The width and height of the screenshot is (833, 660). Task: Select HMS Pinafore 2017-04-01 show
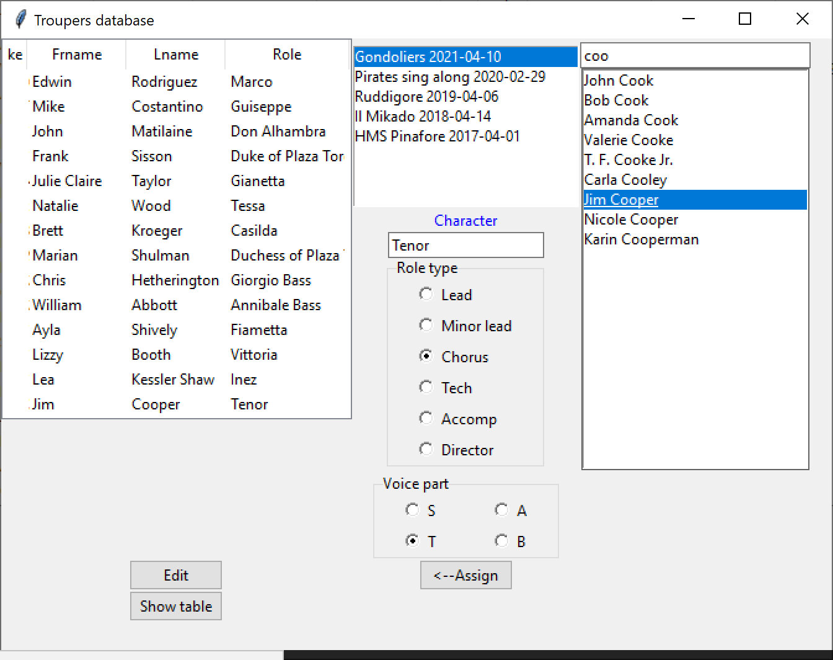(437, 136)
